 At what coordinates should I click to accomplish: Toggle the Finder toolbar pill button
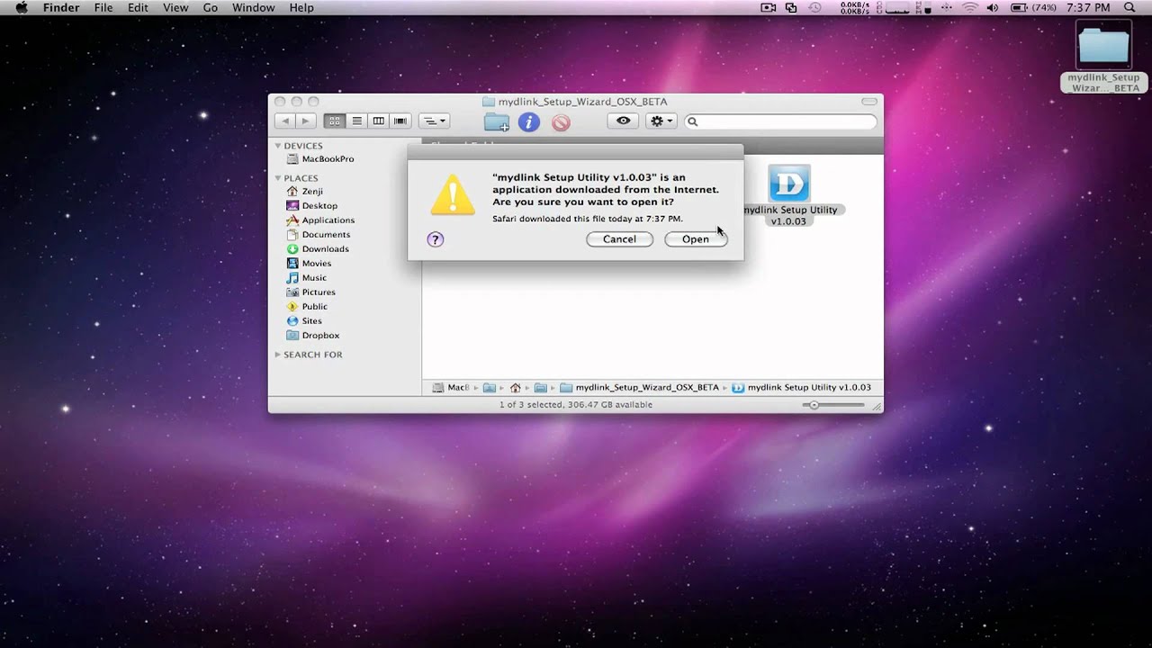click(868, 102)
